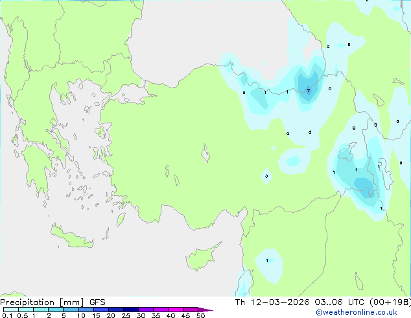The height and width of the screenshot is (318, 411).
Task: Click the '0.1' legend scale label
Action: click(x=7, y=315)
